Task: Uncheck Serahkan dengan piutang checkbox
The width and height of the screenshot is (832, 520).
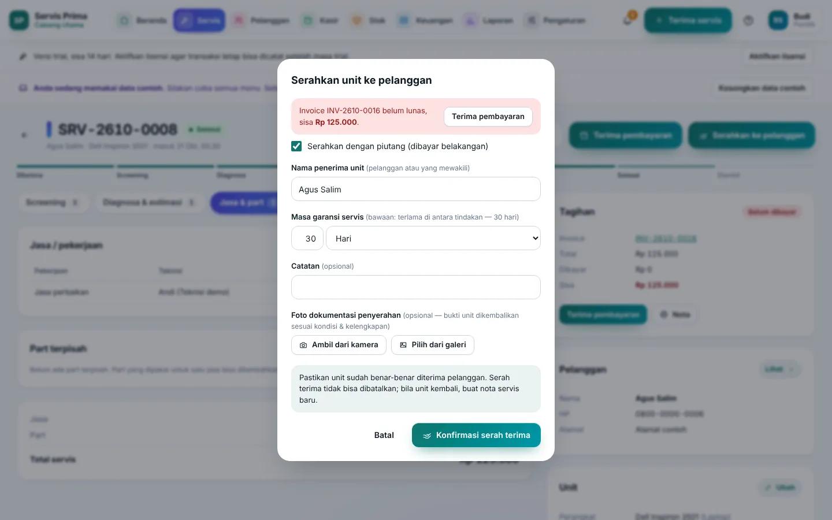Action: pos(296,146)
